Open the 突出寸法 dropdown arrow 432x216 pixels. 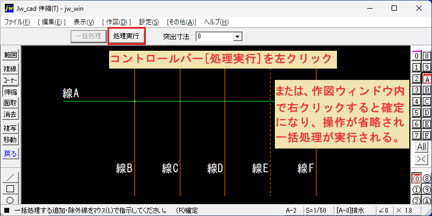237,36
